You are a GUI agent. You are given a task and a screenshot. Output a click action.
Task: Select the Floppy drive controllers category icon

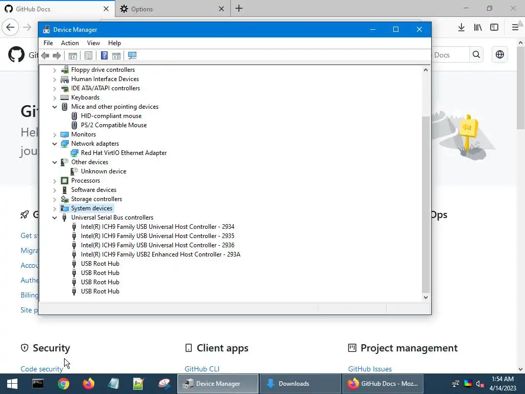click(x=65, y=70)
